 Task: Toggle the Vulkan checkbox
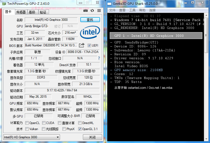tap(27, 129)
